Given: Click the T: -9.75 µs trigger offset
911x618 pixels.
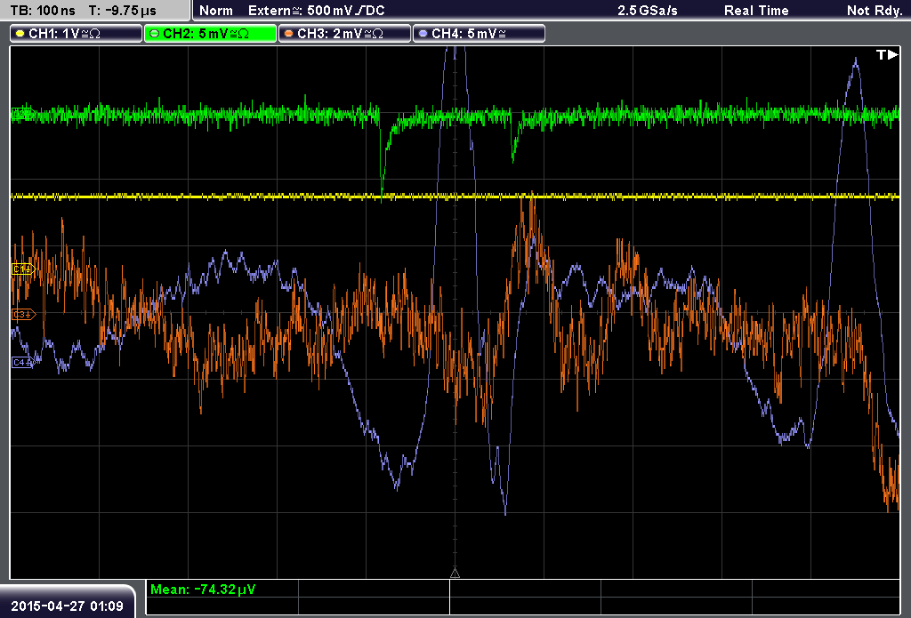Looking at the screenshot, I should point(122,11).
